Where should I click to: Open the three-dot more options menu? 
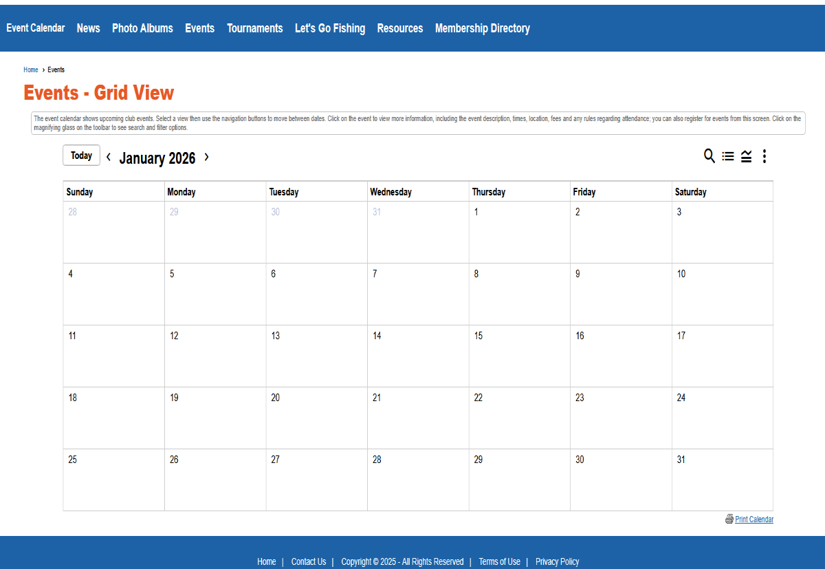coord(764,156)
